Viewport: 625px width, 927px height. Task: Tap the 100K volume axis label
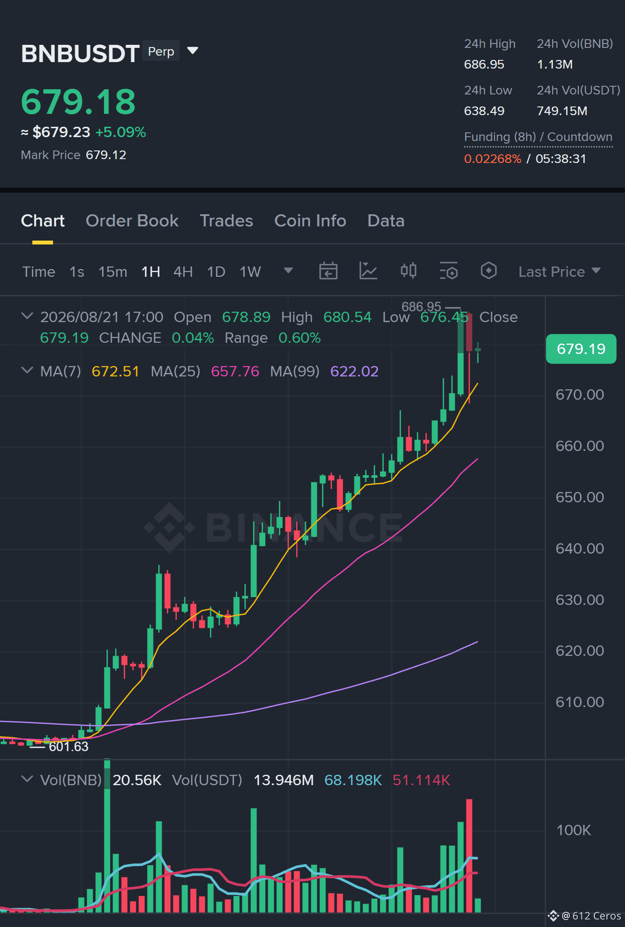[x=574, y=830]
